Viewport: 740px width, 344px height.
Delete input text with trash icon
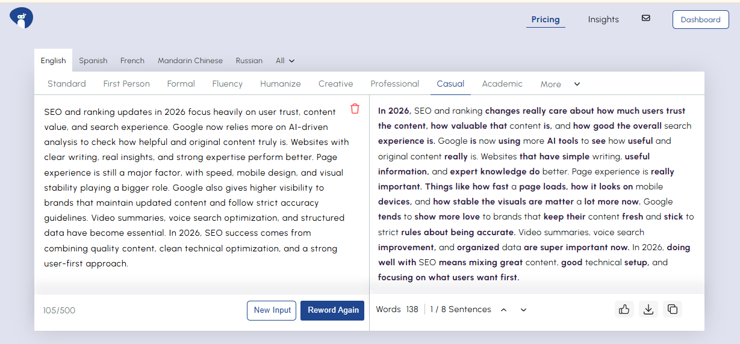tap(355, 109)
